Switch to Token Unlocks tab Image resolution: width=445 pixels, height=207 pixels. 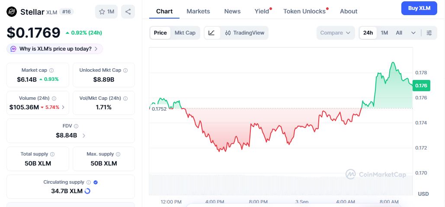coord(304,11)
